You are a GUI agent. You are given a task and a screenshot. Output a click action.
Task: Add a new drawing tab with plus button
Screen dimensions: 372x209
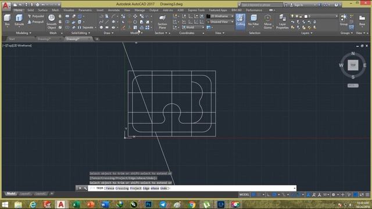click(x=97, y=39)
